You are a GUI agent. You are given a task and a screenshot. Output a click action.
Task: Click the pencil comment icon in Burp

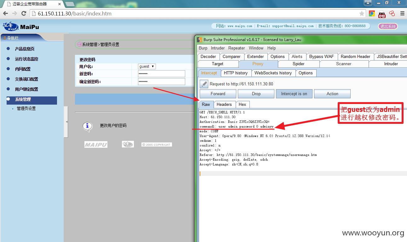(204, 84)
